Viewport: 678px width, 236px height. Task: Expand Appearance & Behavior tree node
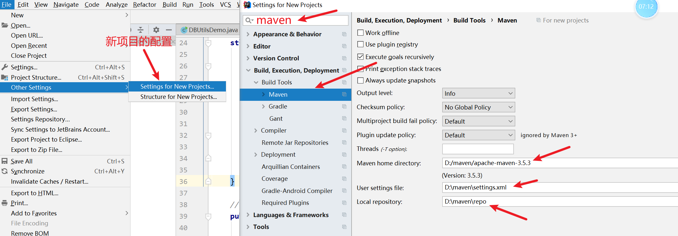pos(248,34)
